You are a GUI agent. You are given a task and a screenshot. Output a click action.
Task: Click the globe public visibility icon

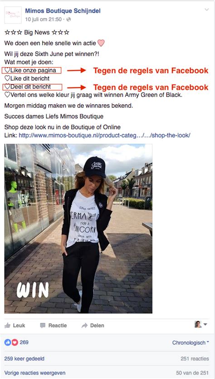(69, 19)
